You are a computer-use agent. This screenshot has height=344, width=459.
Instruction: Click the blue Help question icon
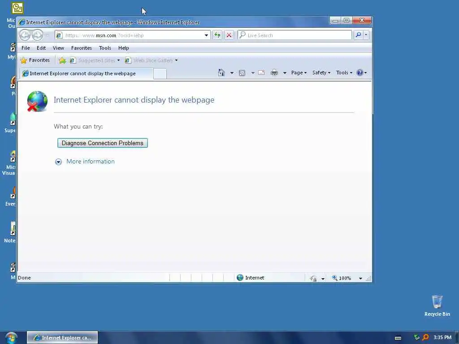[360, 73]
